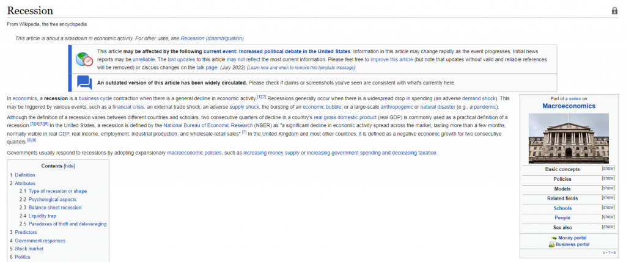
Task: Open the last updates link
Action: pos(181,59)
